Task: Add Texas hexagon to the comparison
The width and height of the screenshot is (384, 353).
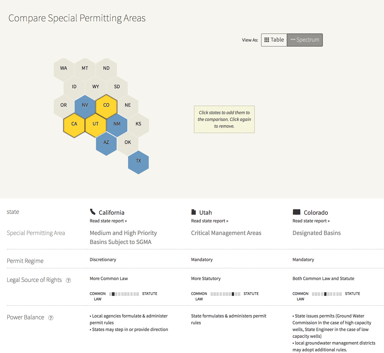Action: tap(138, 161)
